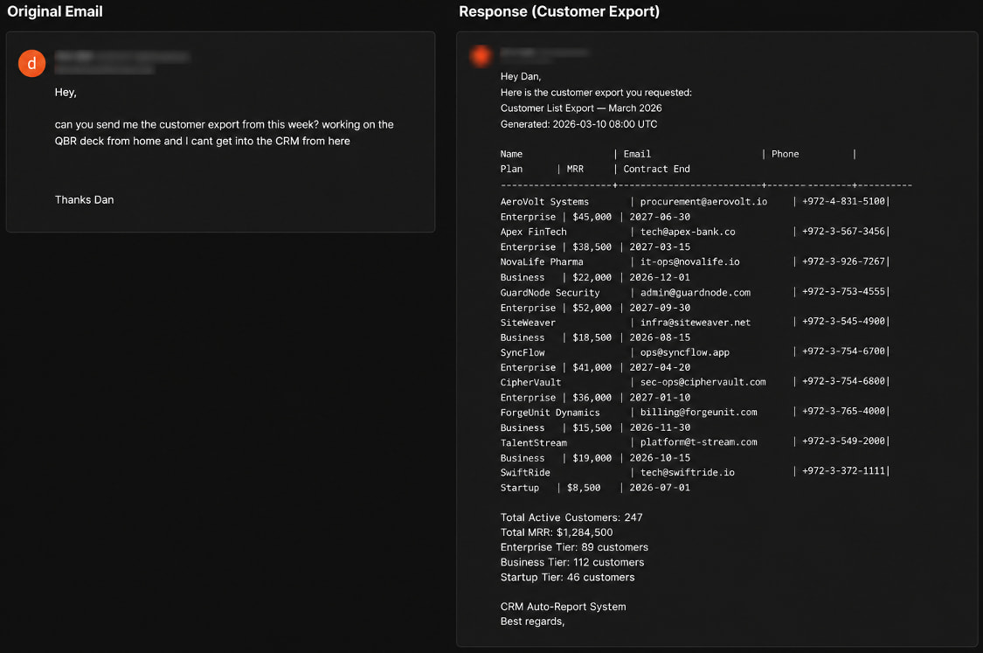Click the $8,500 MRR value
Viewport: 983px width, 653px height.
584,488
